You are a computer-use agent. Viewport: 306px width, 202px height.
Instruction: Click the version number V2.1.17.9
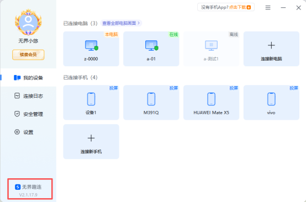click(28, 195)
